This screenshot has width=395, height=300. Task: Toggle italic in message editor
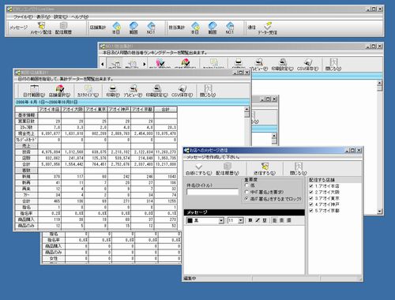coord(258,220)
